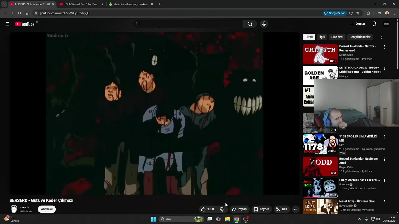The height and width of the screenshot is (224, 399).
Task: Open YouTube notifications bell
Action: click(374, 24)
